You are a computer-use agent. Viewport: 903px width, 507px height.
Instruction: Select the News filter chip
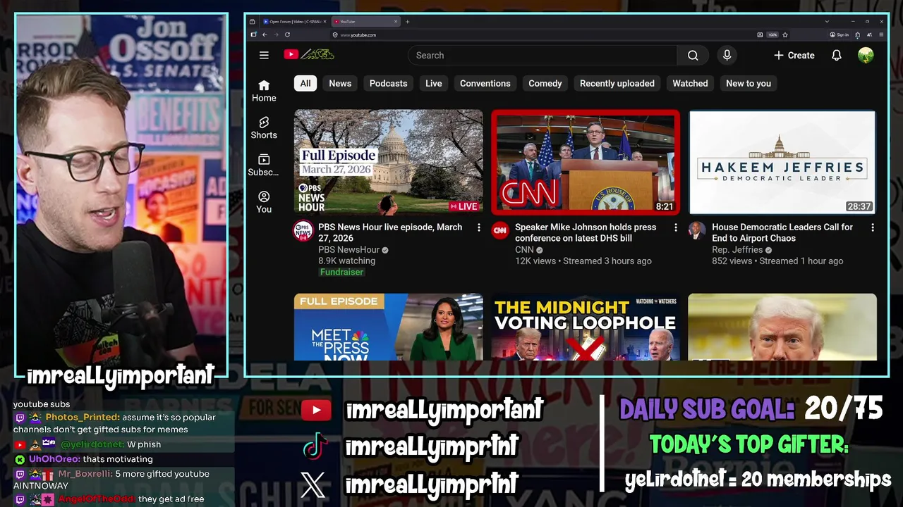tap(340, 83)
